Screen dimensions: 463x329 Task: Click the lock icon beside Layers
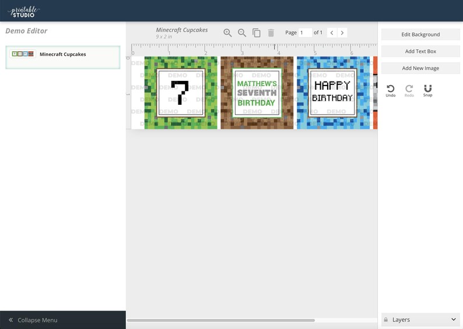[x=385, y=320]
